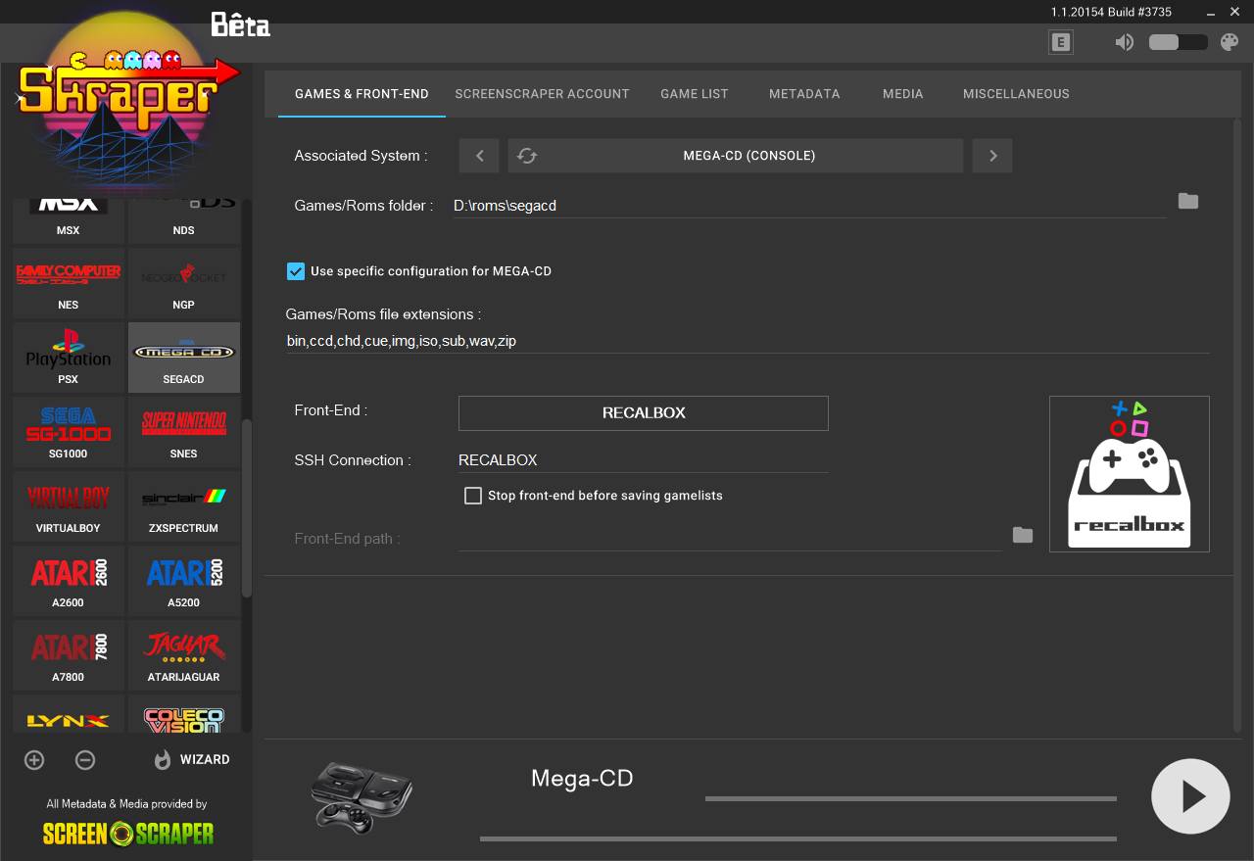Adjust the volume slider
Image resolution: width=1254 pixels, height=861 pixels.
click(x=1178, y=42)
